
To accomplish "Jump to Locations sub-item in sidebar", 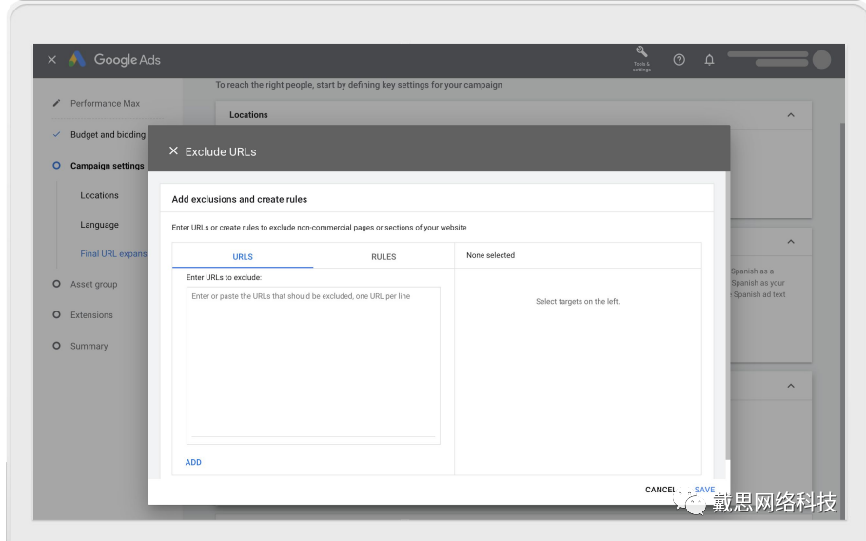I will 99,195.
